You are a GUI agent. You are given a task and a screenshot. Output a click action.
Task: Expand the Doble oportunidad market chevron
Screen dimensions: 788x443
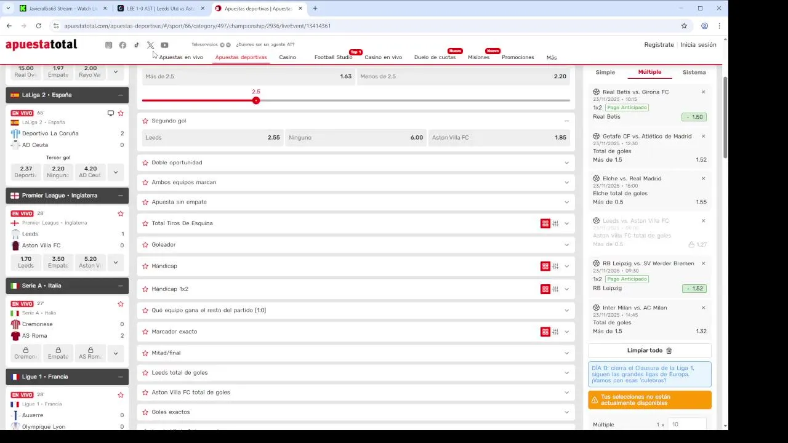click(566, 162)
